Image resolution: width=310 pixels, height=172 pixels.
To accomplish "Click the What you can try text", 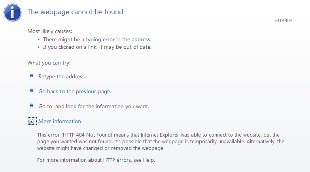I will [49, 63].
